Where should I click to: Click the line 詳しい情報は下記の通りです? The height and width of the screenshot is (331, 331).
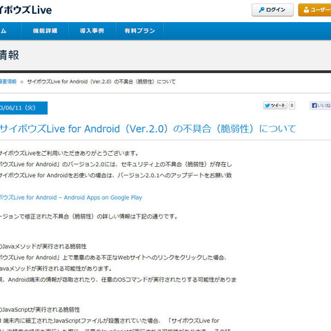coord(89,217)
